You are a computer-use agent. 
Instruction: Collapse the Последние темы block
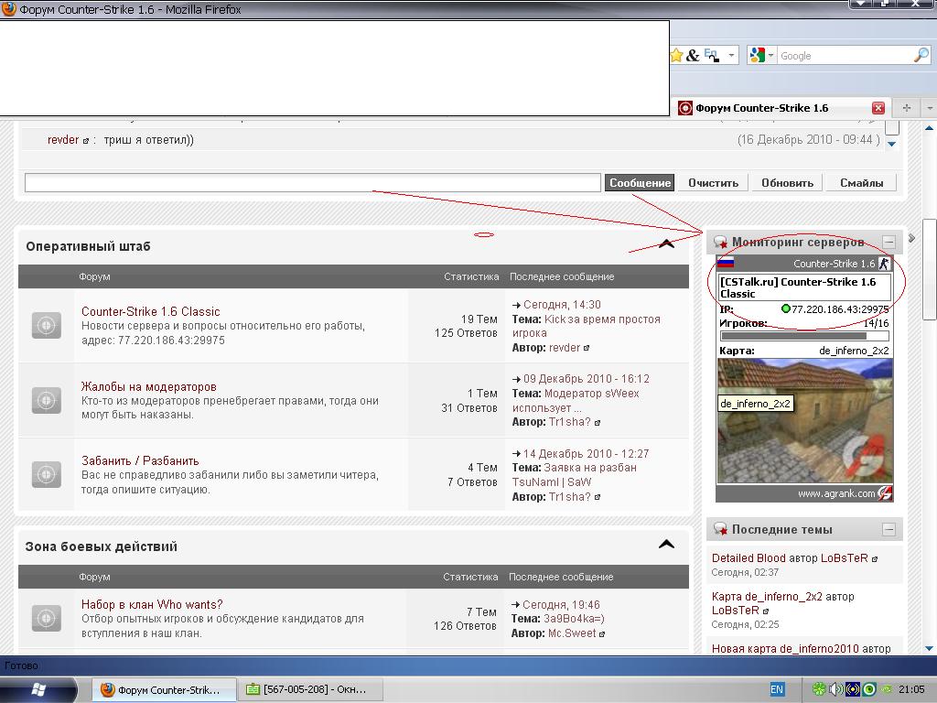pos(889,529)
